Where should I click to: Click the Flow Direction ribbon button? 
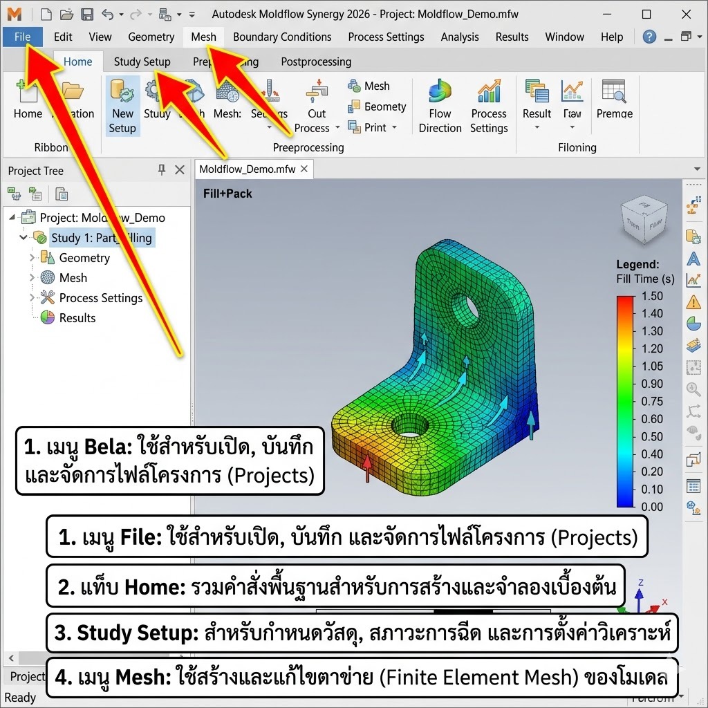tap(440, 106)
